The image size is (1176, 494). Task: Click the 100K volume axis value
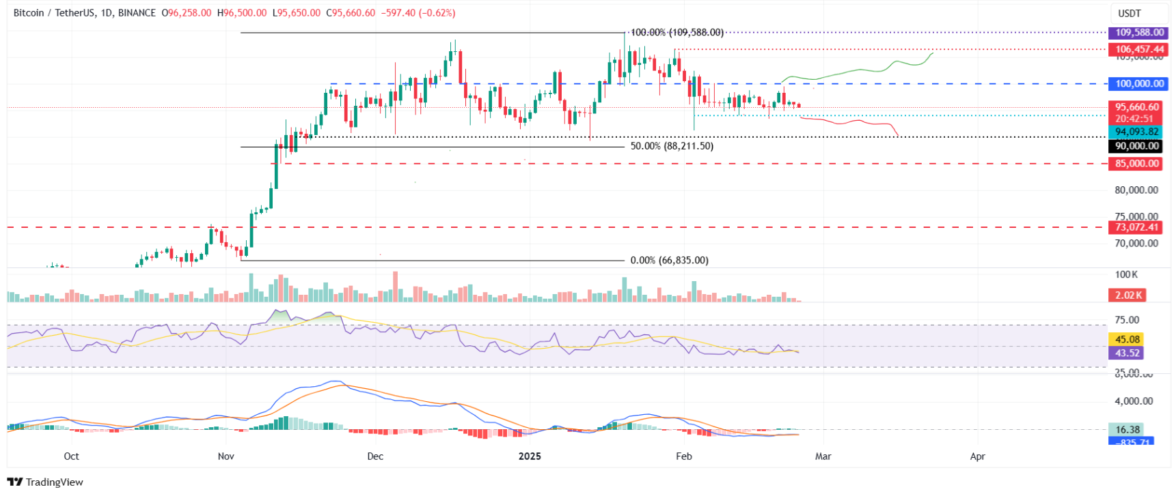(x=1126, y=275)
